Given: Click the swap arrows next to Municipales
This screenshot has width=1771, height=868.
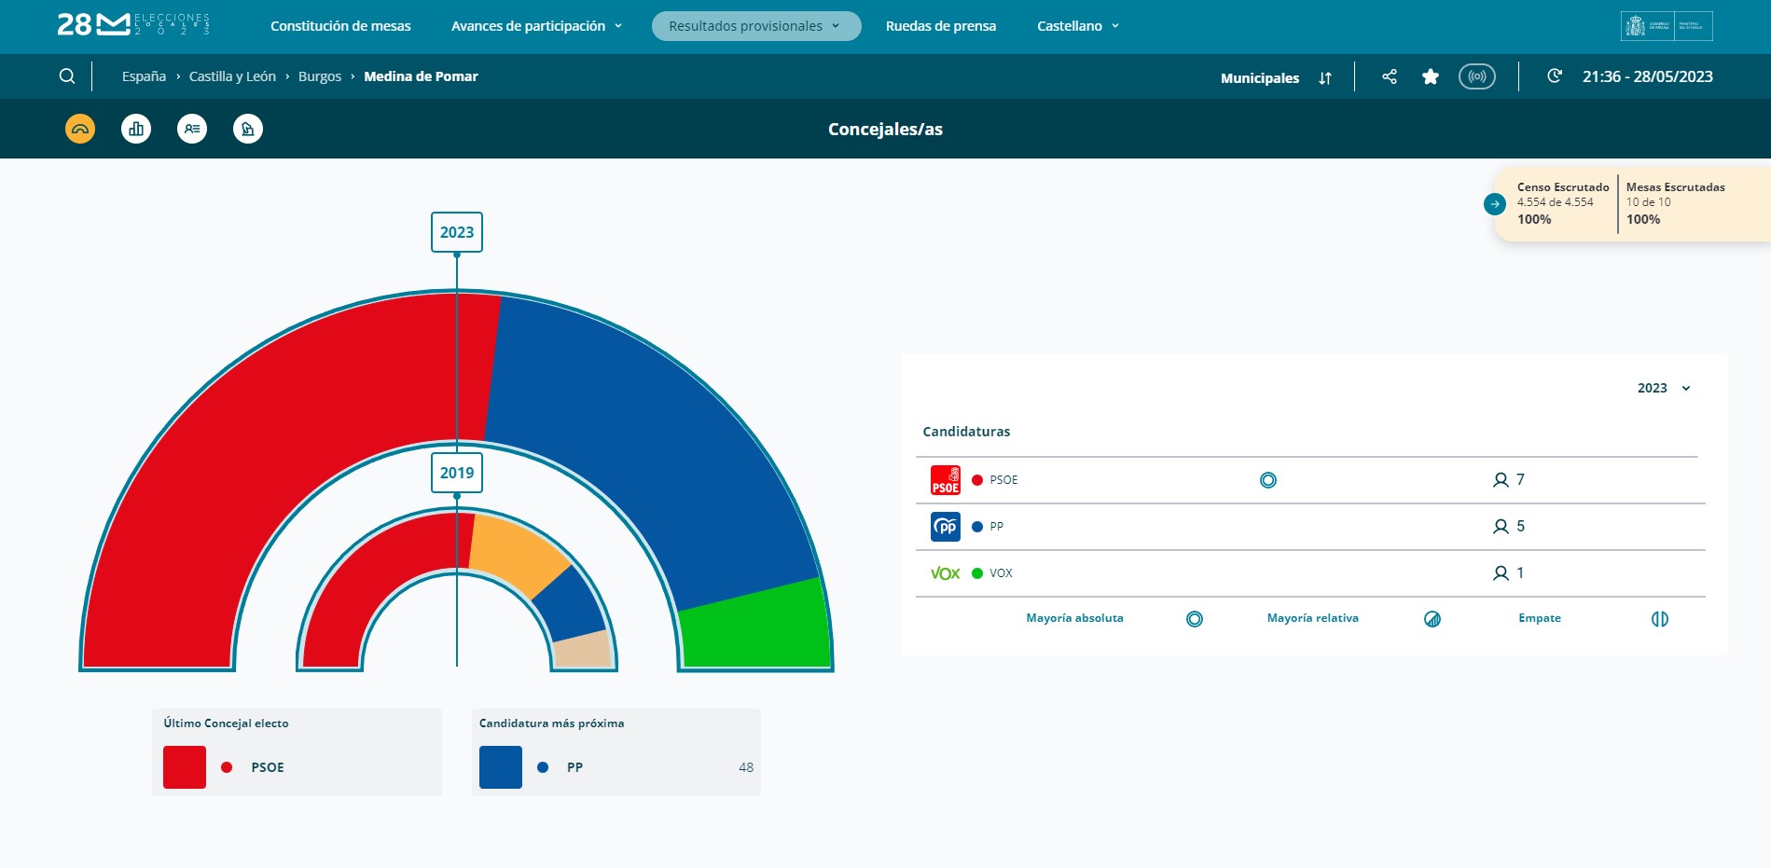Looking at the screenshot, I should pyautogui.click(x=1325, y=78).
